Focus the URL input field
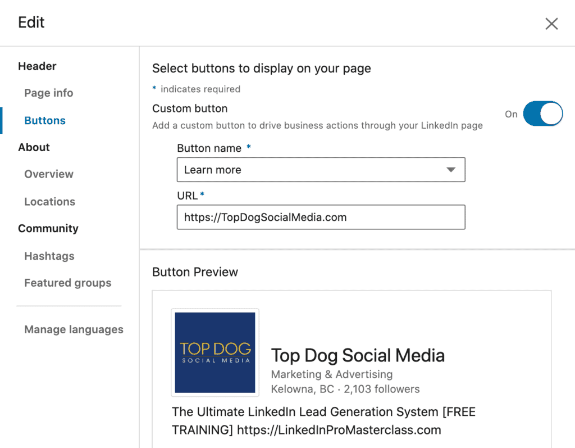This screenshot has height=448, width=575. click(x=321, y=217)
